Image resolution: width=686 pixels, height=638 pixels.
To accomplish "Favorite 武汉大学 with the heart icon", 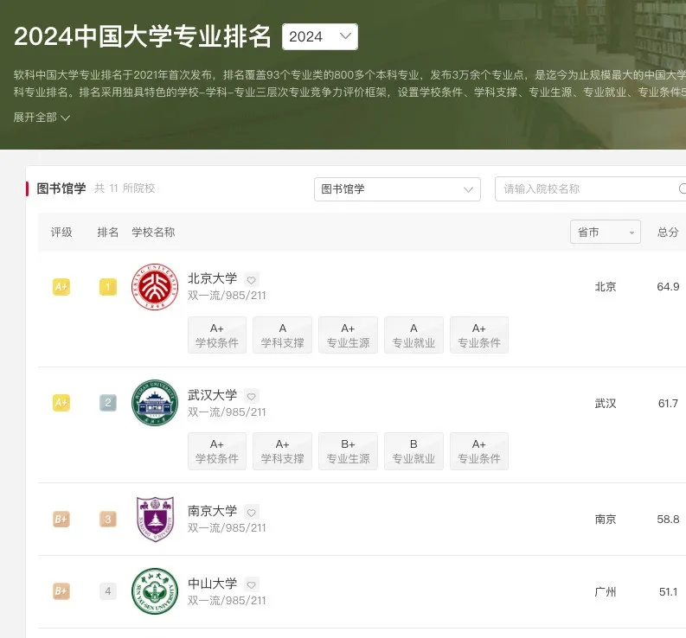I will tap(251, 396).
